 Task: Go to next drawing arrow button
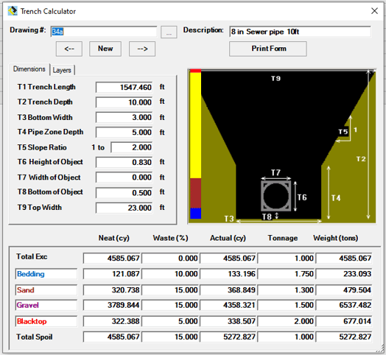point(142,49)
